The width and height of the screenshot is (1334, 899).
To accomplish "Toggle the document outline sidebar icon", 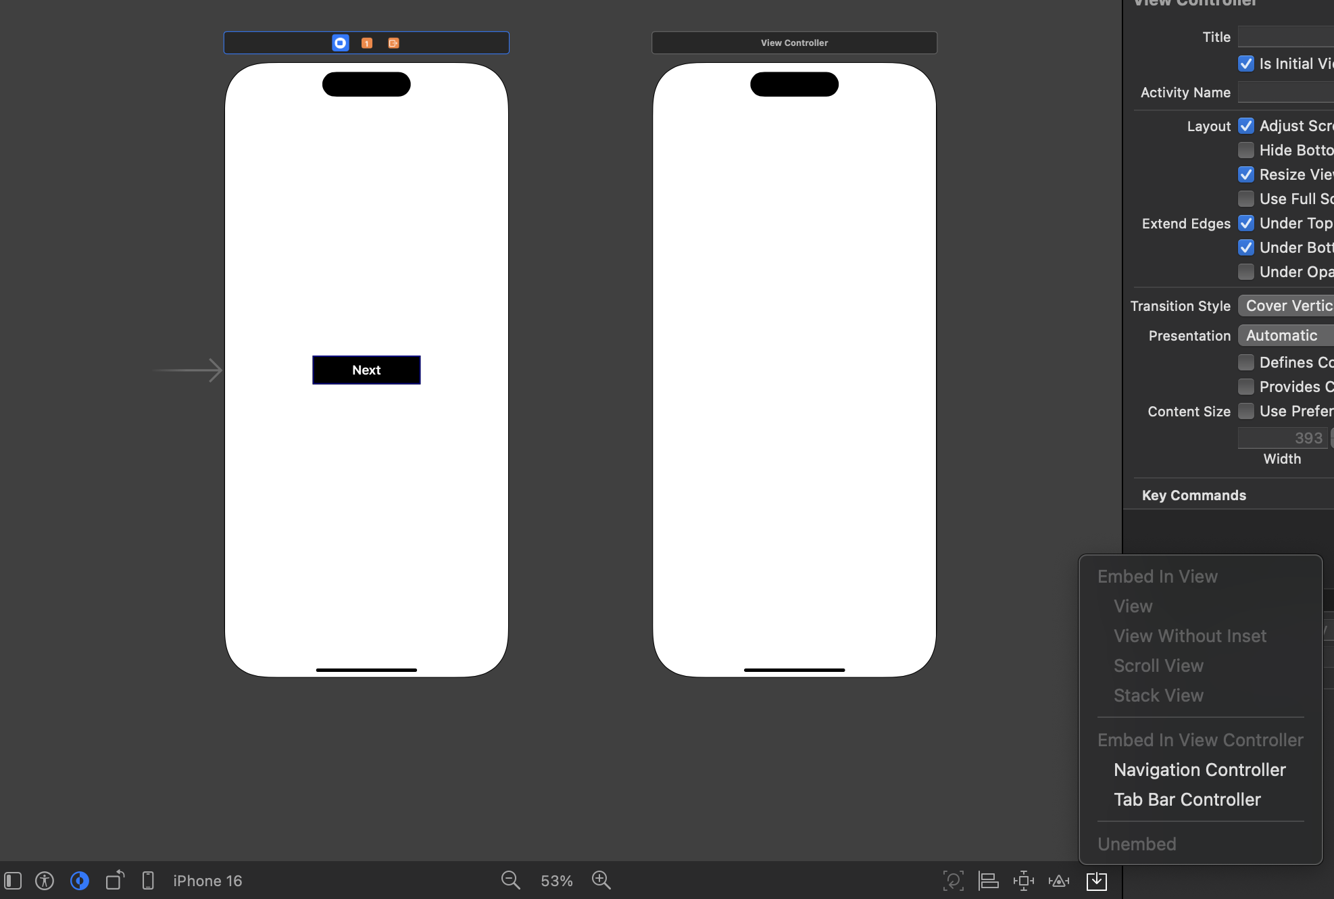I will (13, 881).
